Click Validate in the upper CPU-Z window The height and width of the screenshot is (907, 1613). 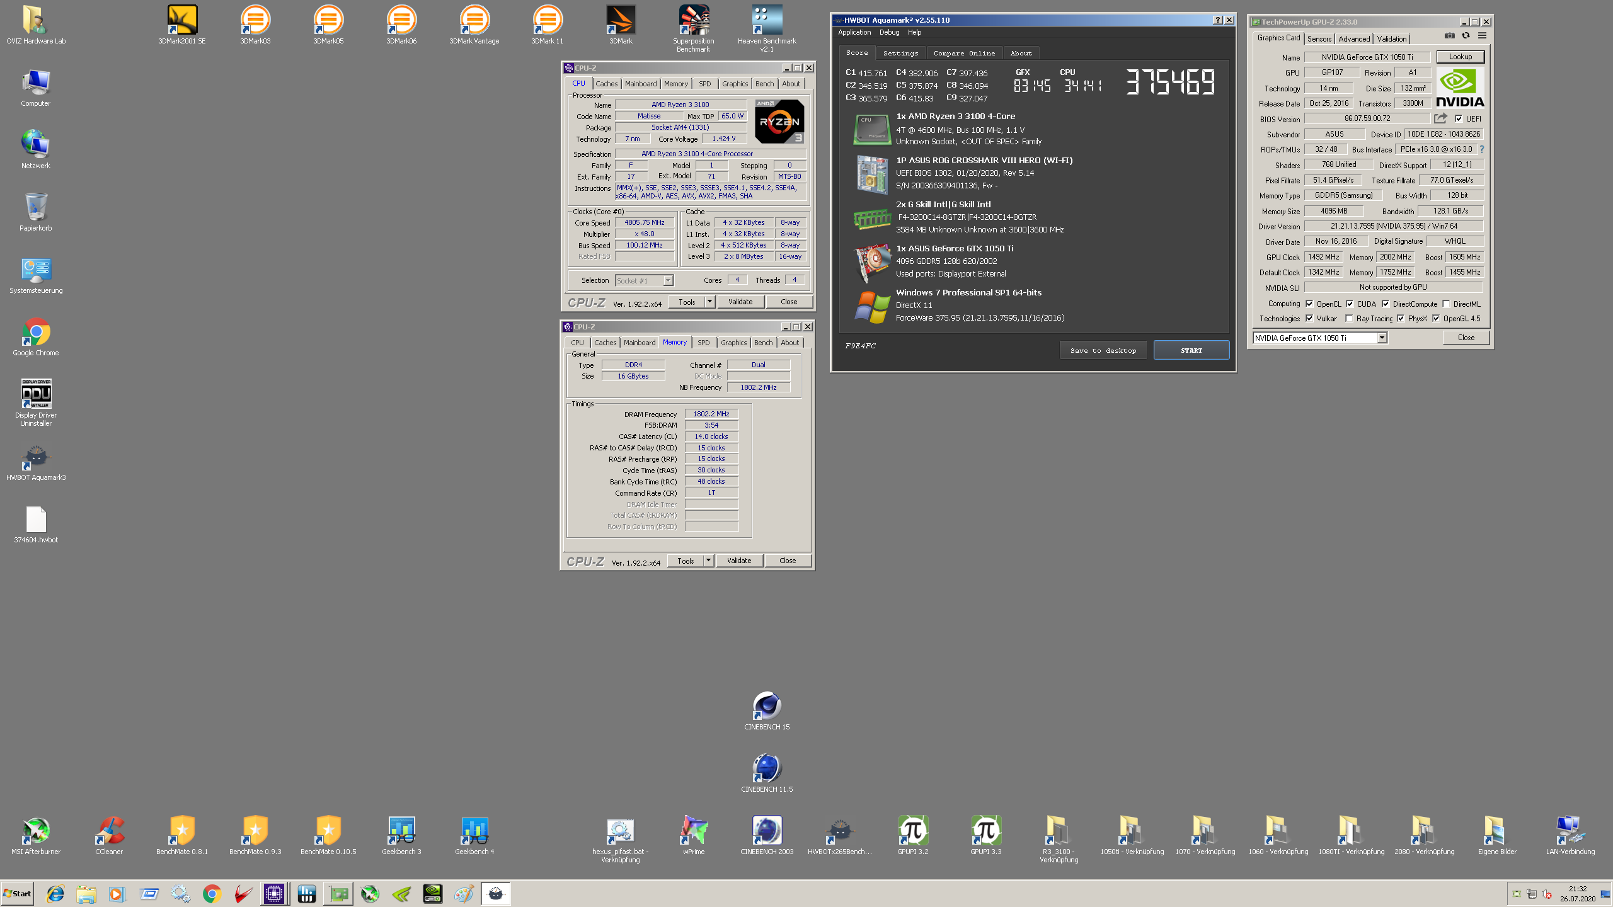click(740, 302)
